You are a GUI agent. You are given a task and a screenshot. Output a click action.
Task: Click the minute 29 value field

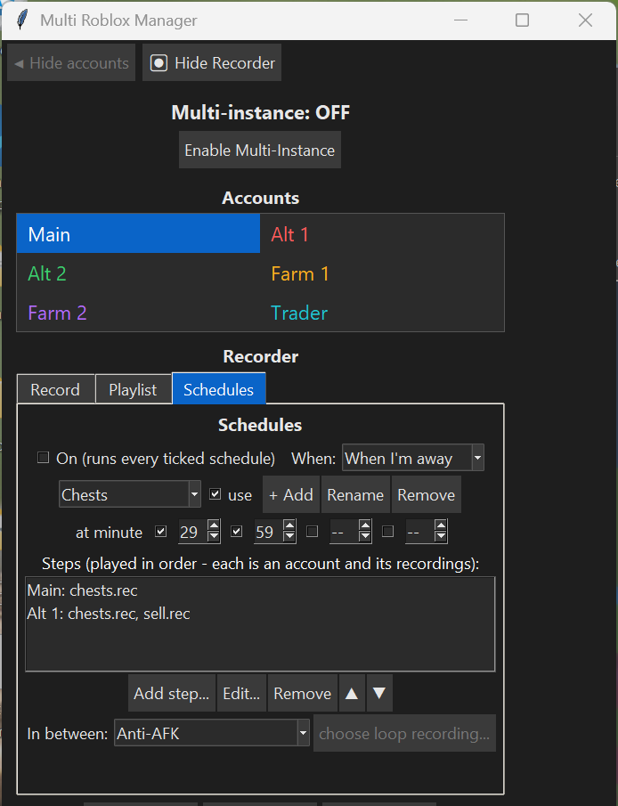point(192,532)
